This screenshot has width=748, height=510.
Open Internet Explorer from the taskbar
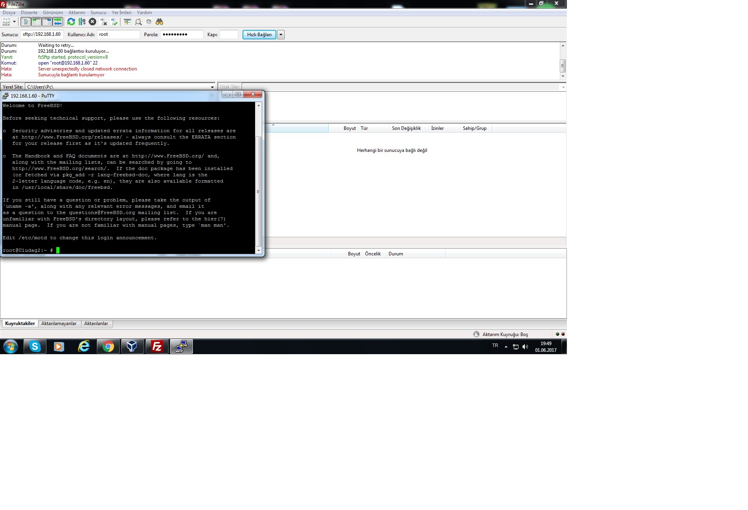84,347
